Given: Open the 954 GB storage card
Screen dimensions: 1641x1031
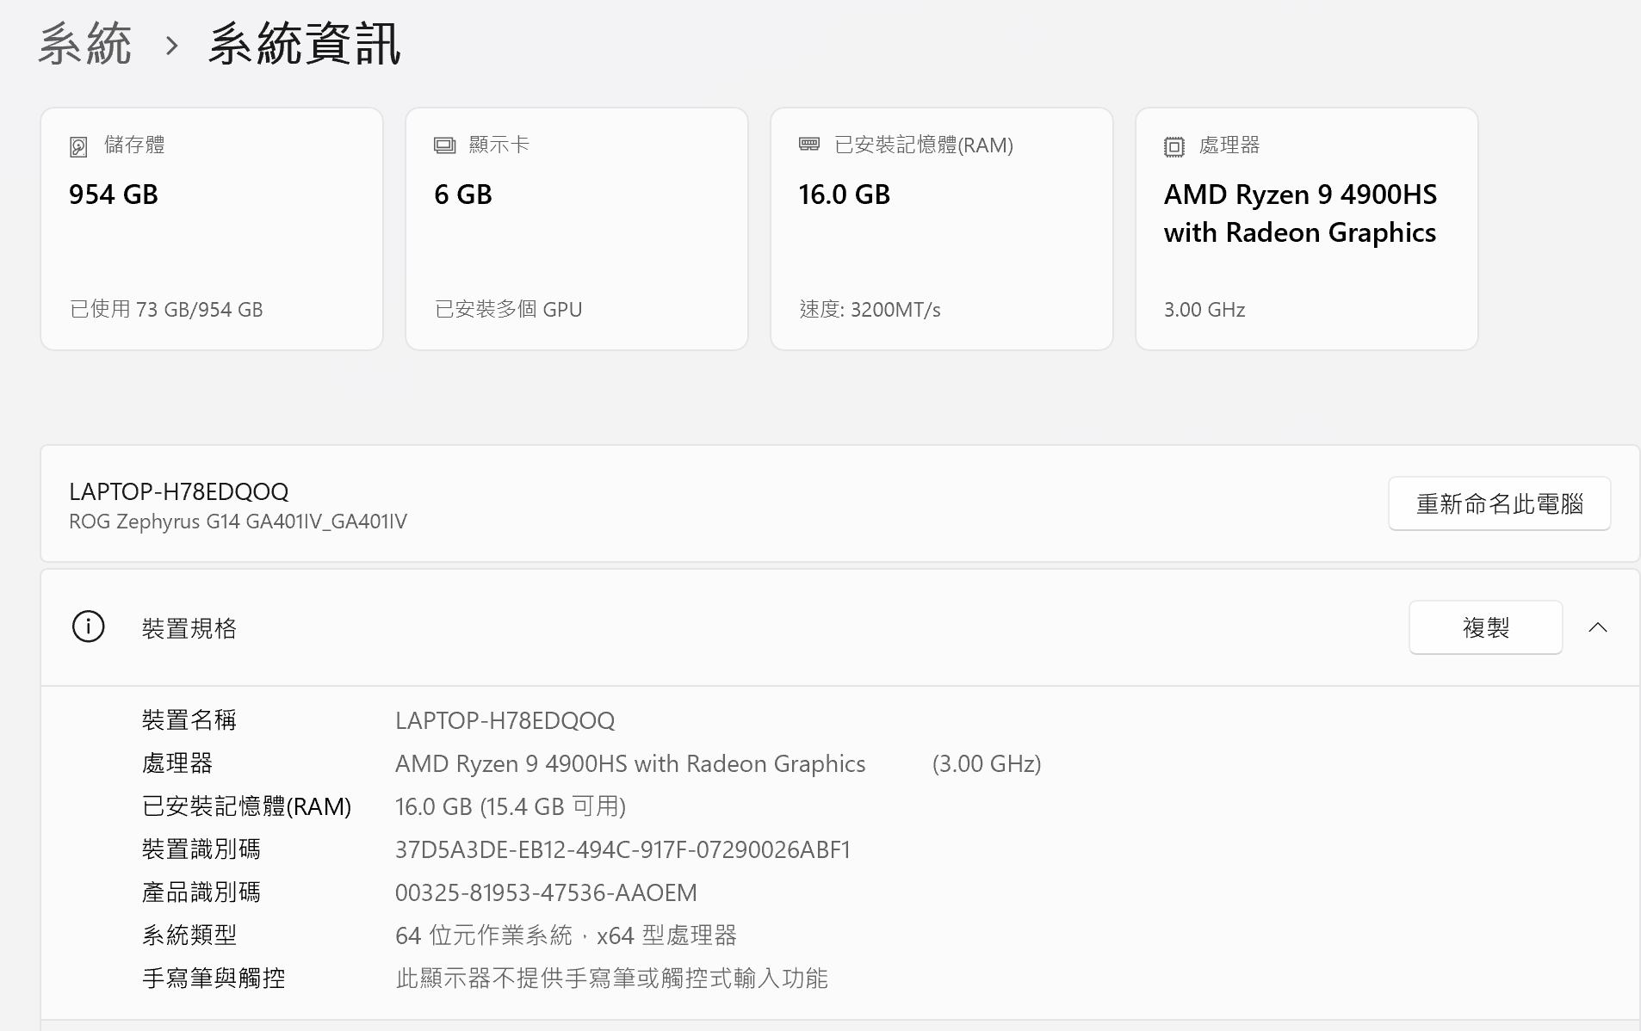Looking at the screenshot, I should tap(212, 229).
